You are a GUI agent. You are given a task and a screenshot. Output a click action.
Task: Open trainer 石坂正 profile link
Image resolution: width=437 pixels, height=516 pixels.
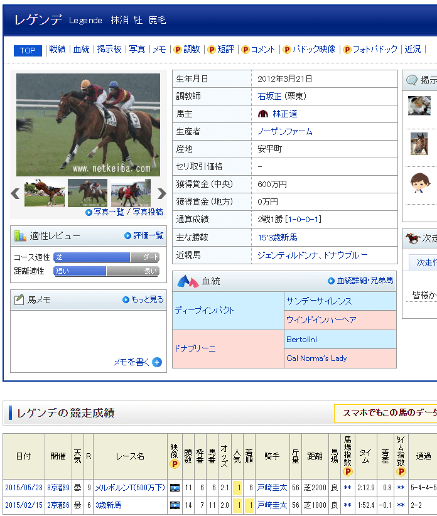click(x=271, y=96)
